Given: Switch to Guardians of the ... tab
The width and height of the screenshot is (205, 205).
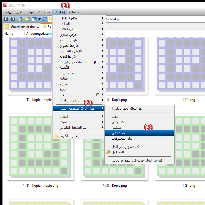Looking at the screenshot, I should tap(22, 27).
